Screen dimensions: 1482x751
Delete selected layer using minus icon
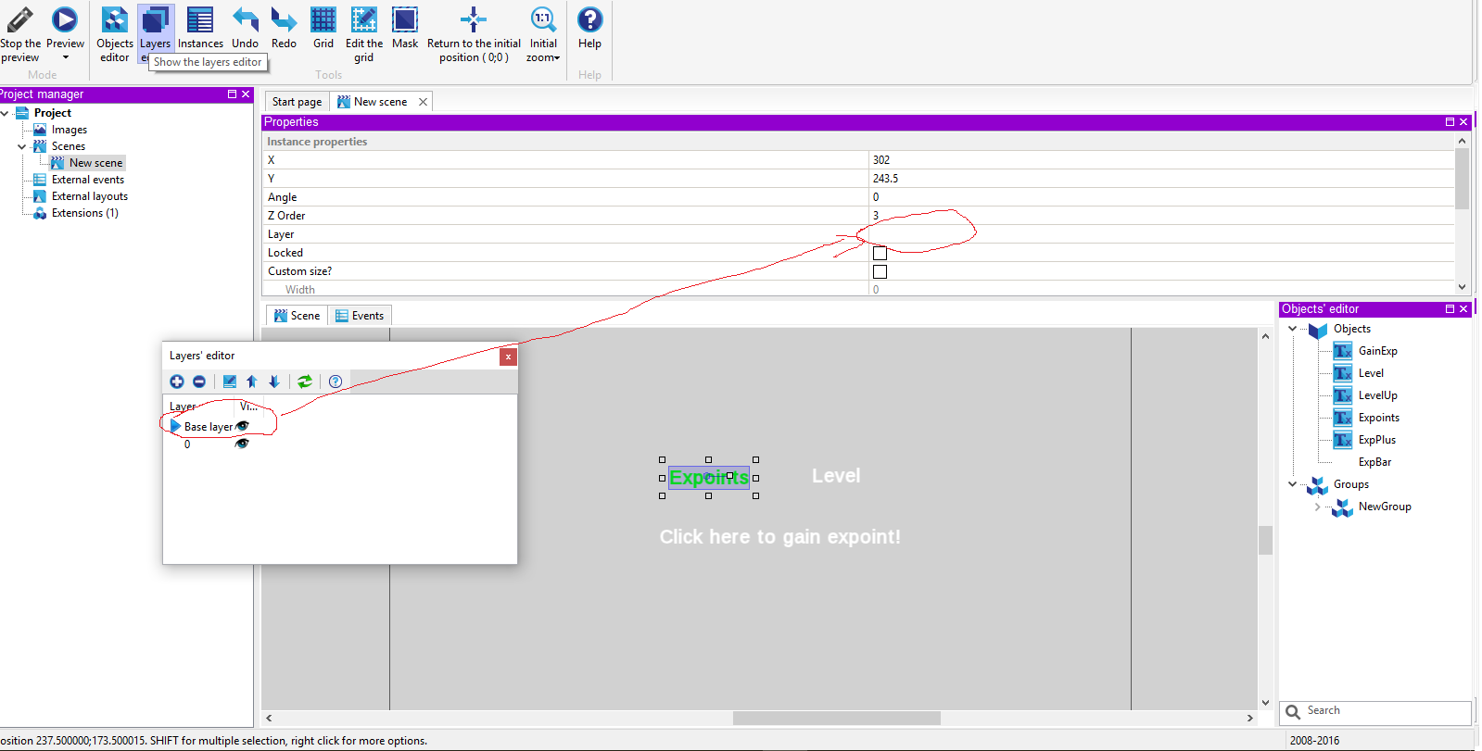[x=199, y=382]
